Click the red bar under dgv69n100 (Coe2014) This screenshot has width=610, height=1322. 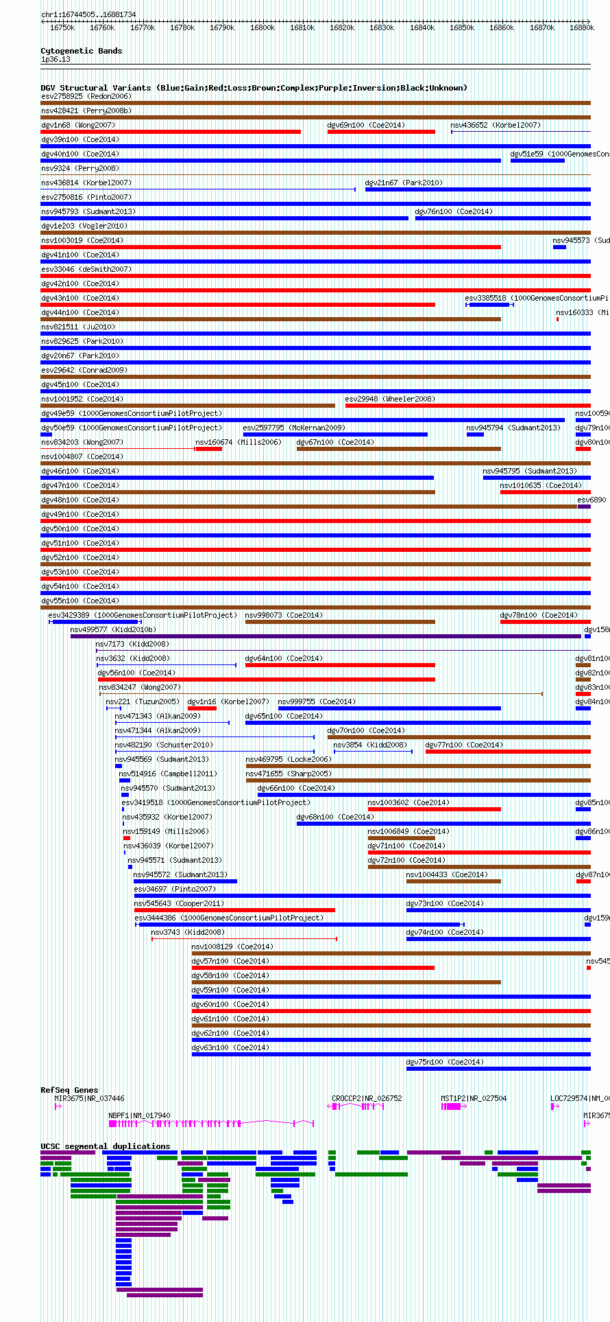tap(381, 132)
